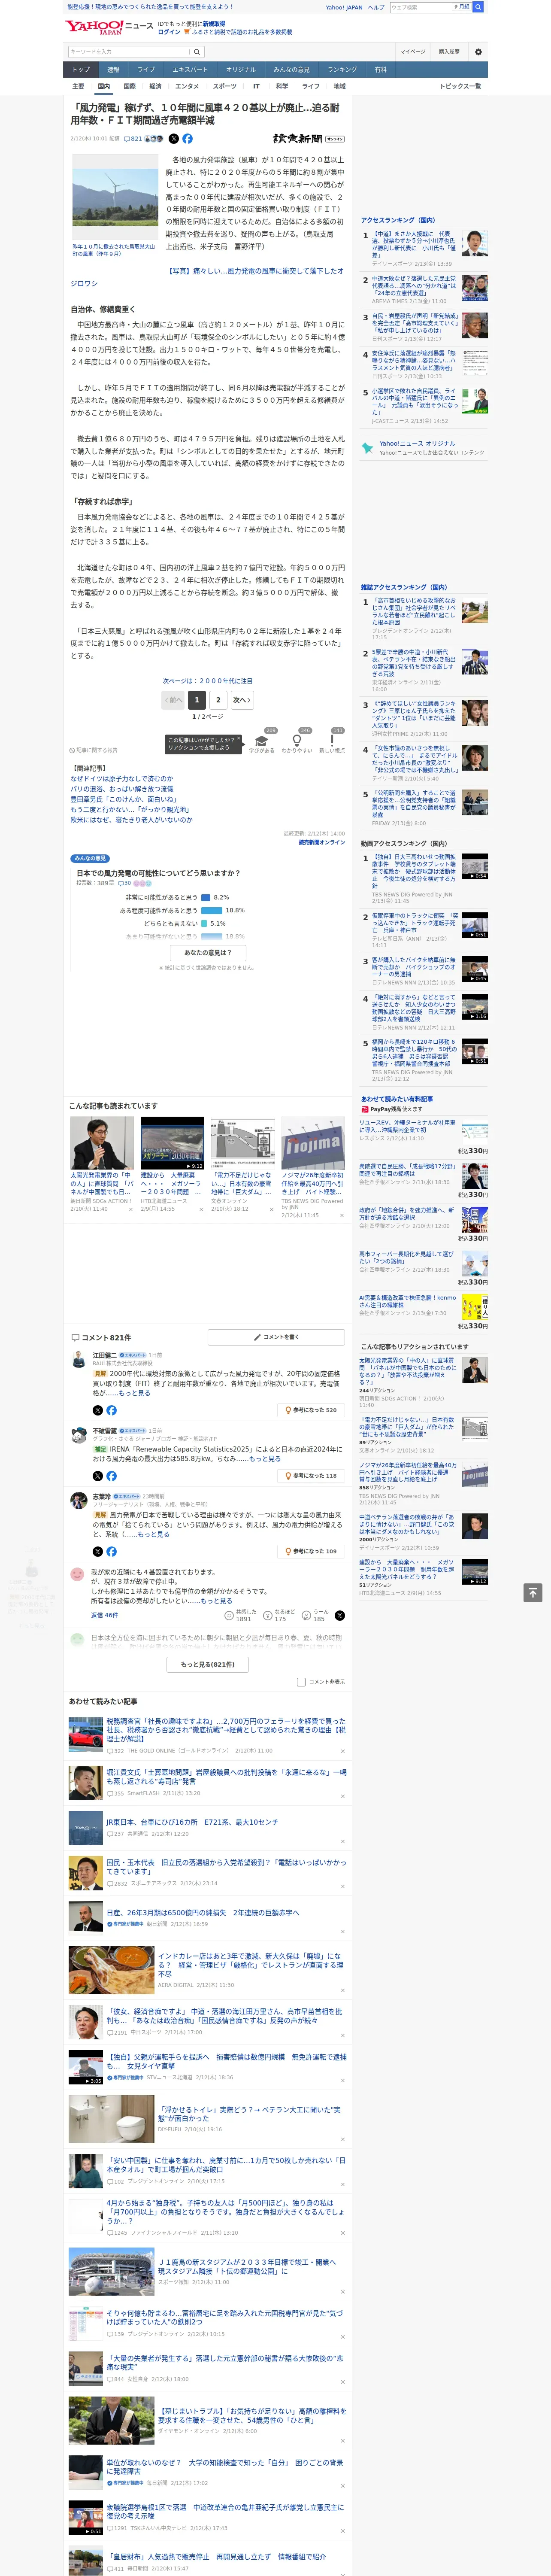Viewport: 551px width, 2576px height.
Task: Select the ランキング navigation tab
Action: tap(342, 70)
